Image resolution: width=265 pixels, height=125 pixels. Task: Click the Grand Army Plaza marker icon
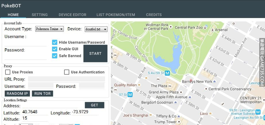181,92
